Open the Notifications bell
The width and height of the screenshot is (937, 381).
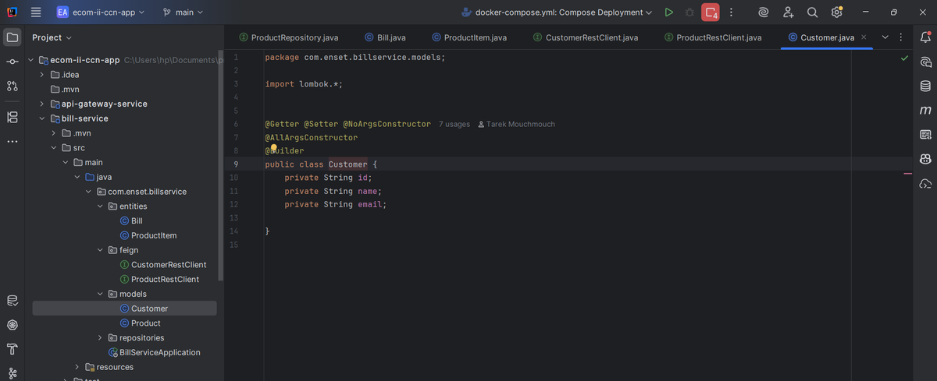(x=926, y=37)
